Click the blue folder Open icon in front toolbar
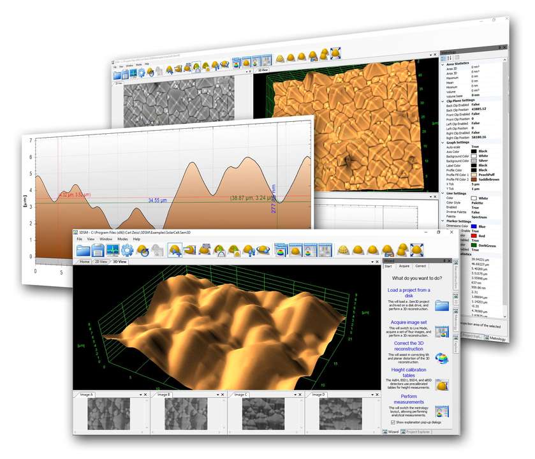Screen dimensions: 535x459 click(83, 251)
